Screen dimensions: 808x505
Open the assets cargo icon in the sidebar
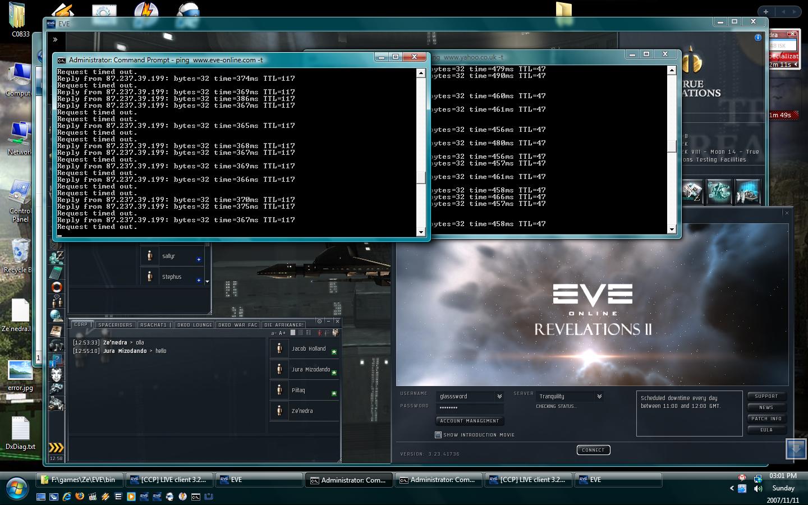coord(57,403)
